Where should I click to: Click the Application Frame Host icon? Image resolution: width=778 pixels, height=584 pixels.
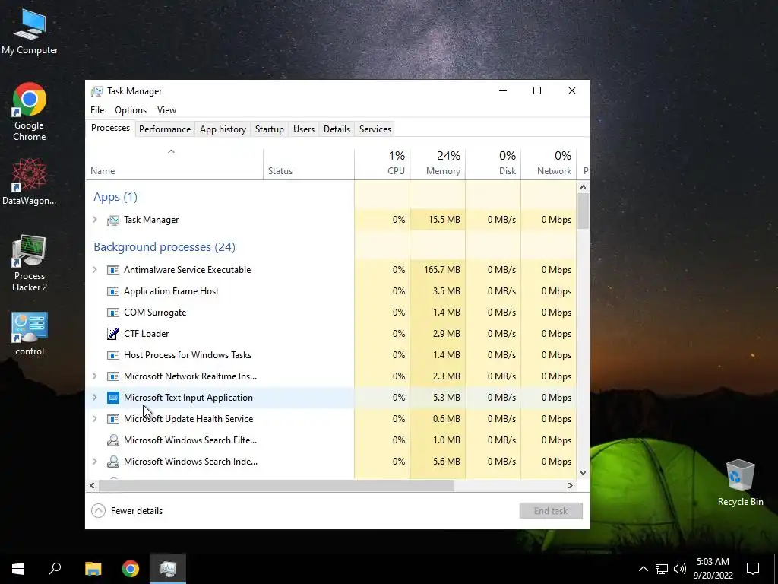[x=113, y=291]
